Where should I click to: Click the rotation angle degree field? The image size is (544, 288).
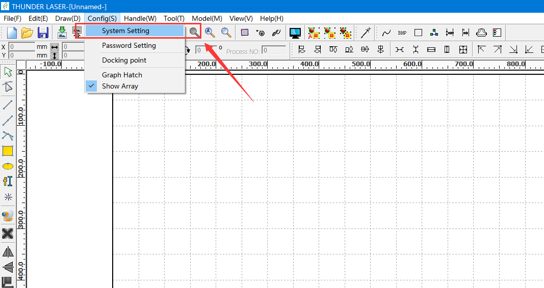click(206, 50)
